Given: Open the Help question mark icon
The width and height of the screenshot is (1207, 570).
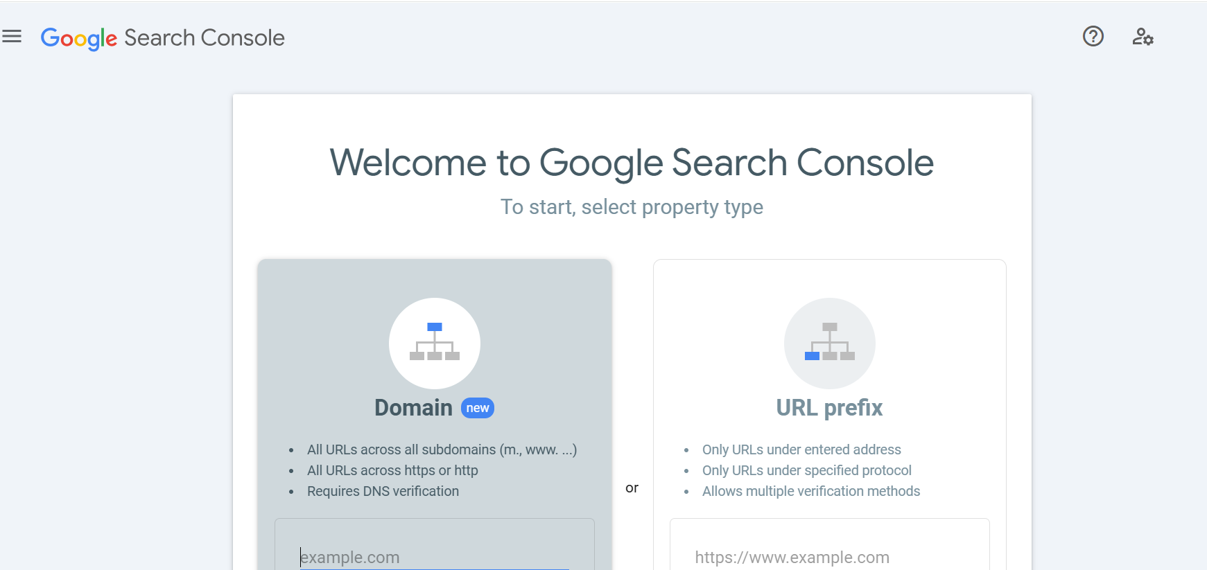Looking at the screenshot, I should click(x=1093, y=37).
